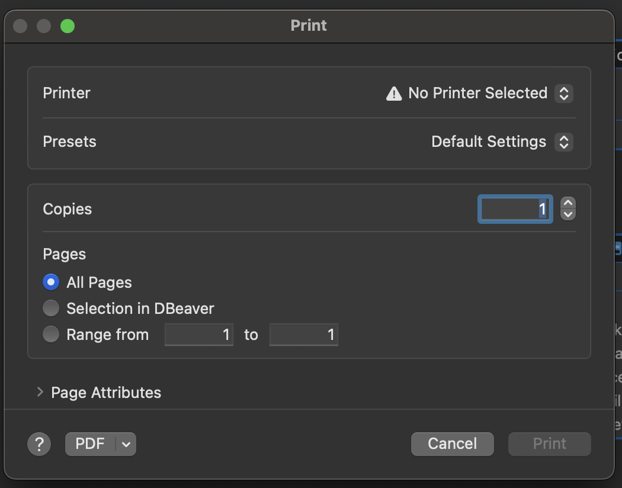Choose the Selection in DBeaver option
Image resolution: width=622 pixels, height=488 pixels.
pyautogui.click(x=51, y=309)
